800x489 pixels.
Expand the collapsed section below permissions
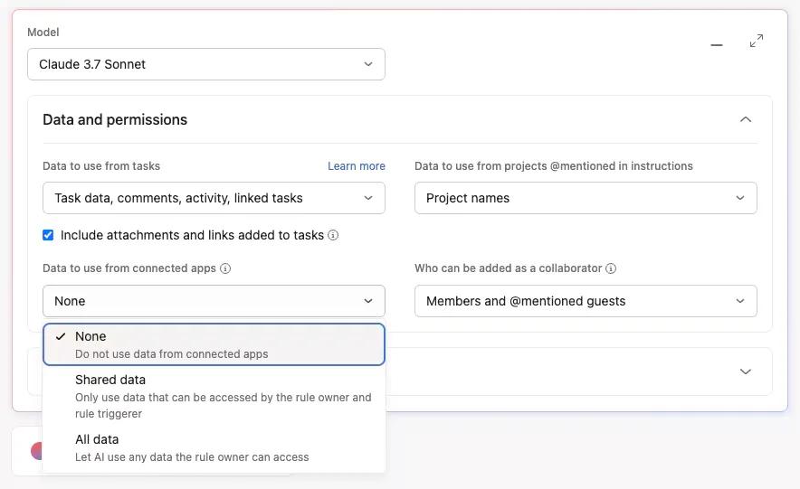746,371
